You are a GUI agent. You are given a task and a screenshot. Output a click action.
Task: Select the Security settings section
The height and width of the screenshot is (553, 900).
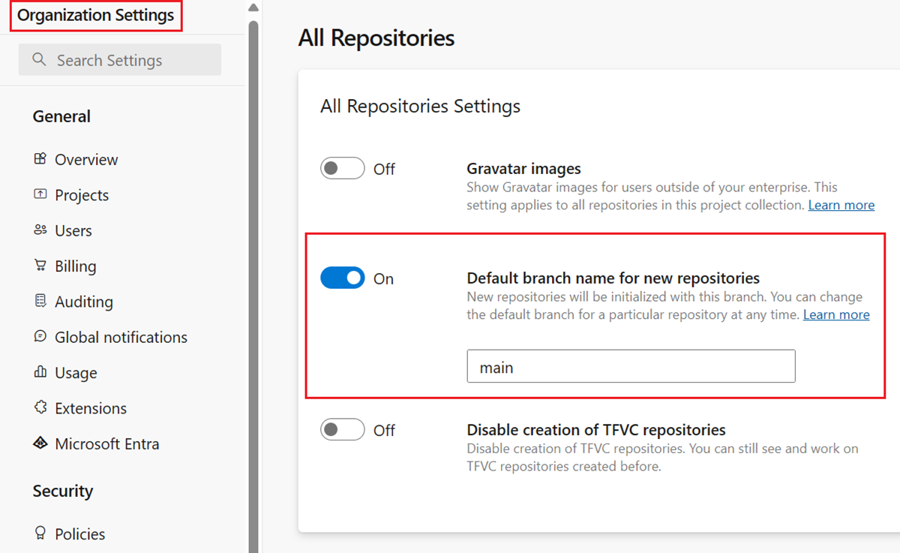[63, 491]
